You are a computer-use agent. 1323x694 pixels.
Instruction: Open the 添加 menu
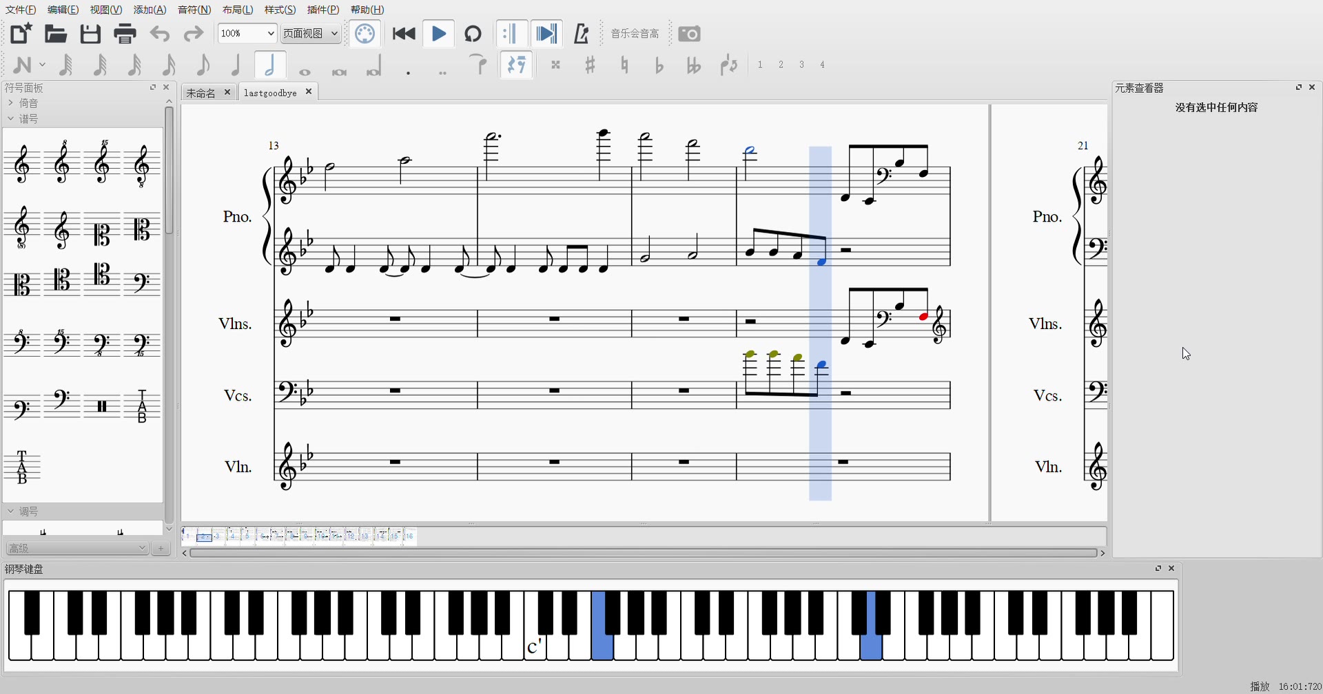[x=149, y=10]
